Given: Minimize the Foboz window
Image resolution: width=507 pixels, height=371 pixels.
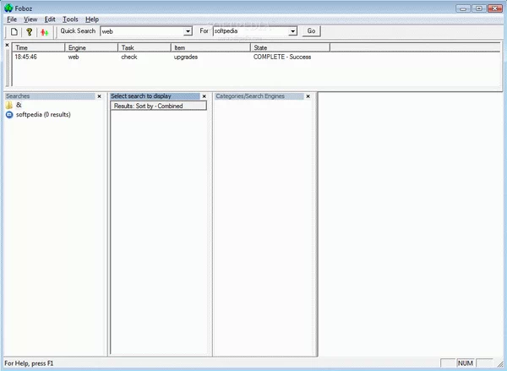Looking at the screenshot, I should click(x=463, y=8).
